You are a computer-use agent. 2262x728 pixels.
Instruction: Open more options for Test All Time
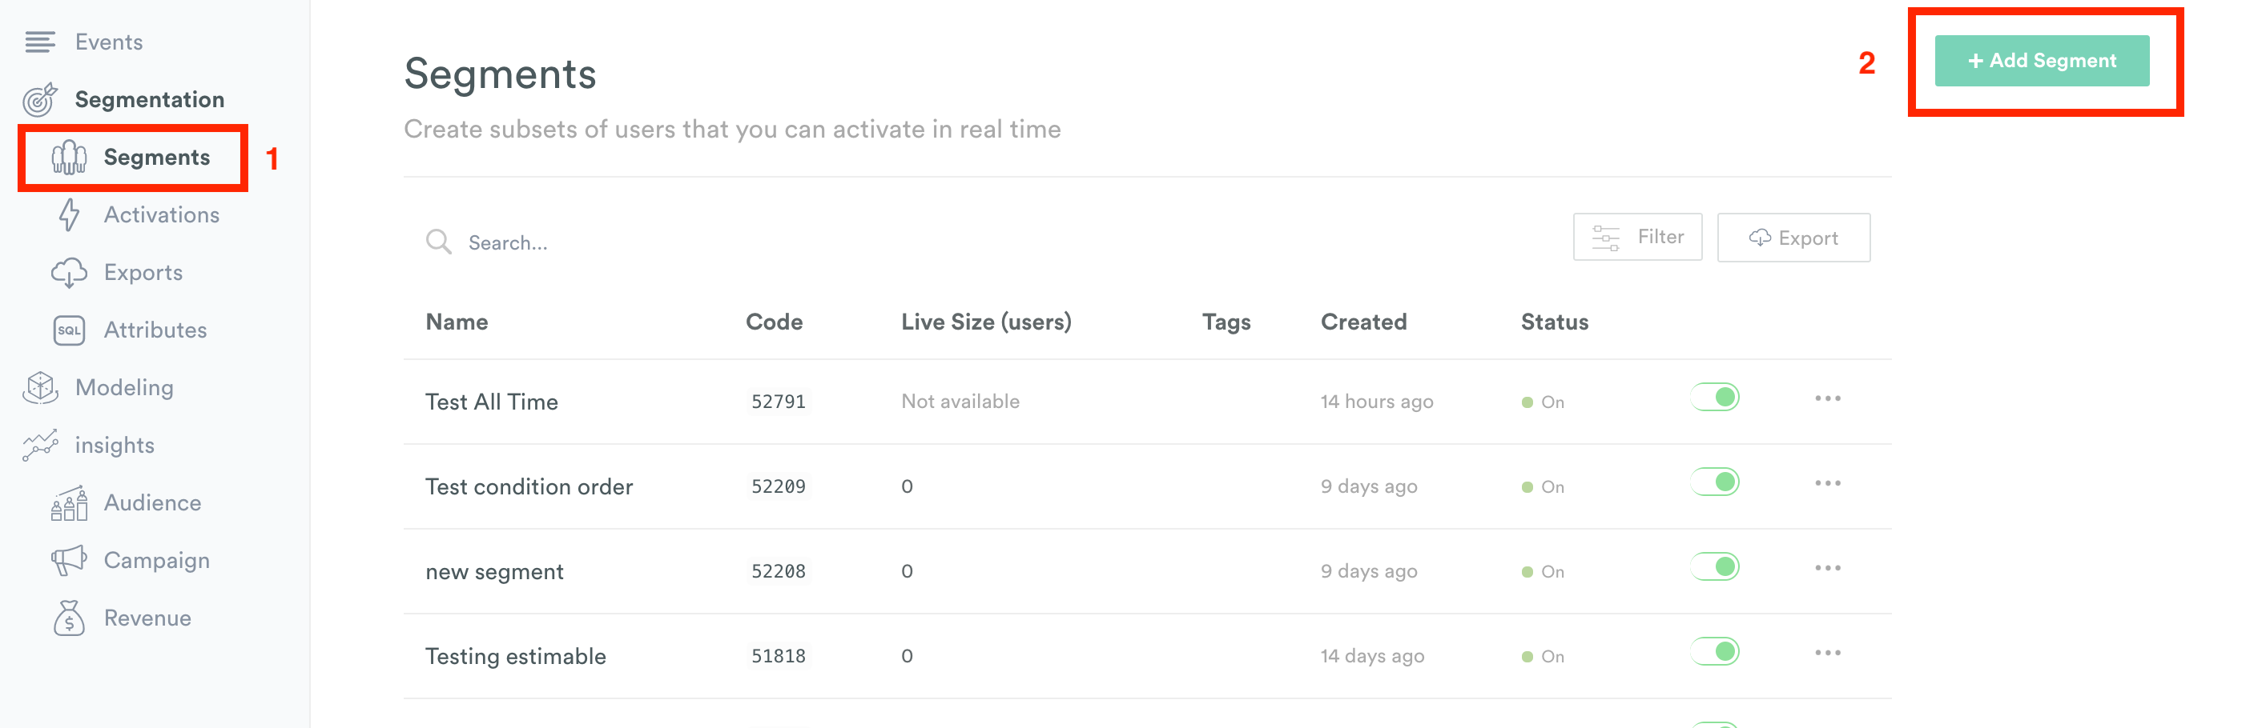coord(1827,399)
